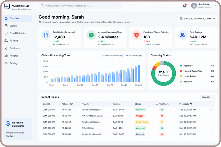Viewport: 221px width, 147px height.
Task: Click the Approved green legend dot
Action: point(181,66)
